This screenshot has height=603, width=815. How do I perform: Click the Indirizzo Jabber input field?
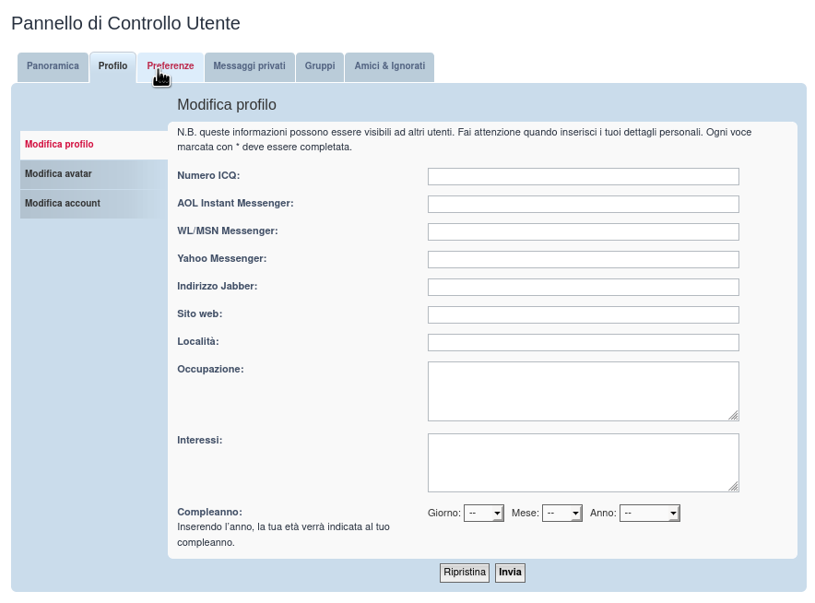583,287
